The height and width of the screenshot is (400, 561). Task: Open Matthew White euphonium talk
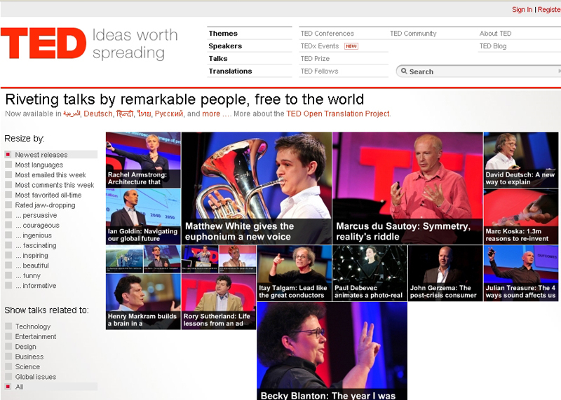click(x=257, y=188)
